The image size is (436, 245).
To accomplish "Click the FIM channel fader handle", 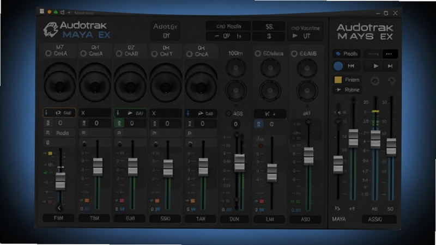I will [60, 181].
